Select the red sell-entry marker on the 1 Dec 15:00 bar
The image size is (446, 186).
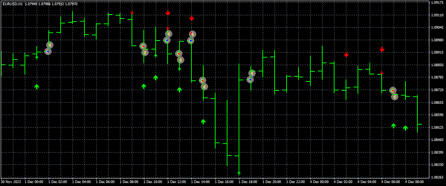point(203,80)
